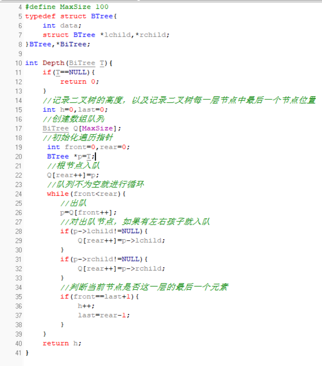This screenshot has height=366, width=322.
Task: Click line number 10 in the gutter
Action: [x=18, y=63]
